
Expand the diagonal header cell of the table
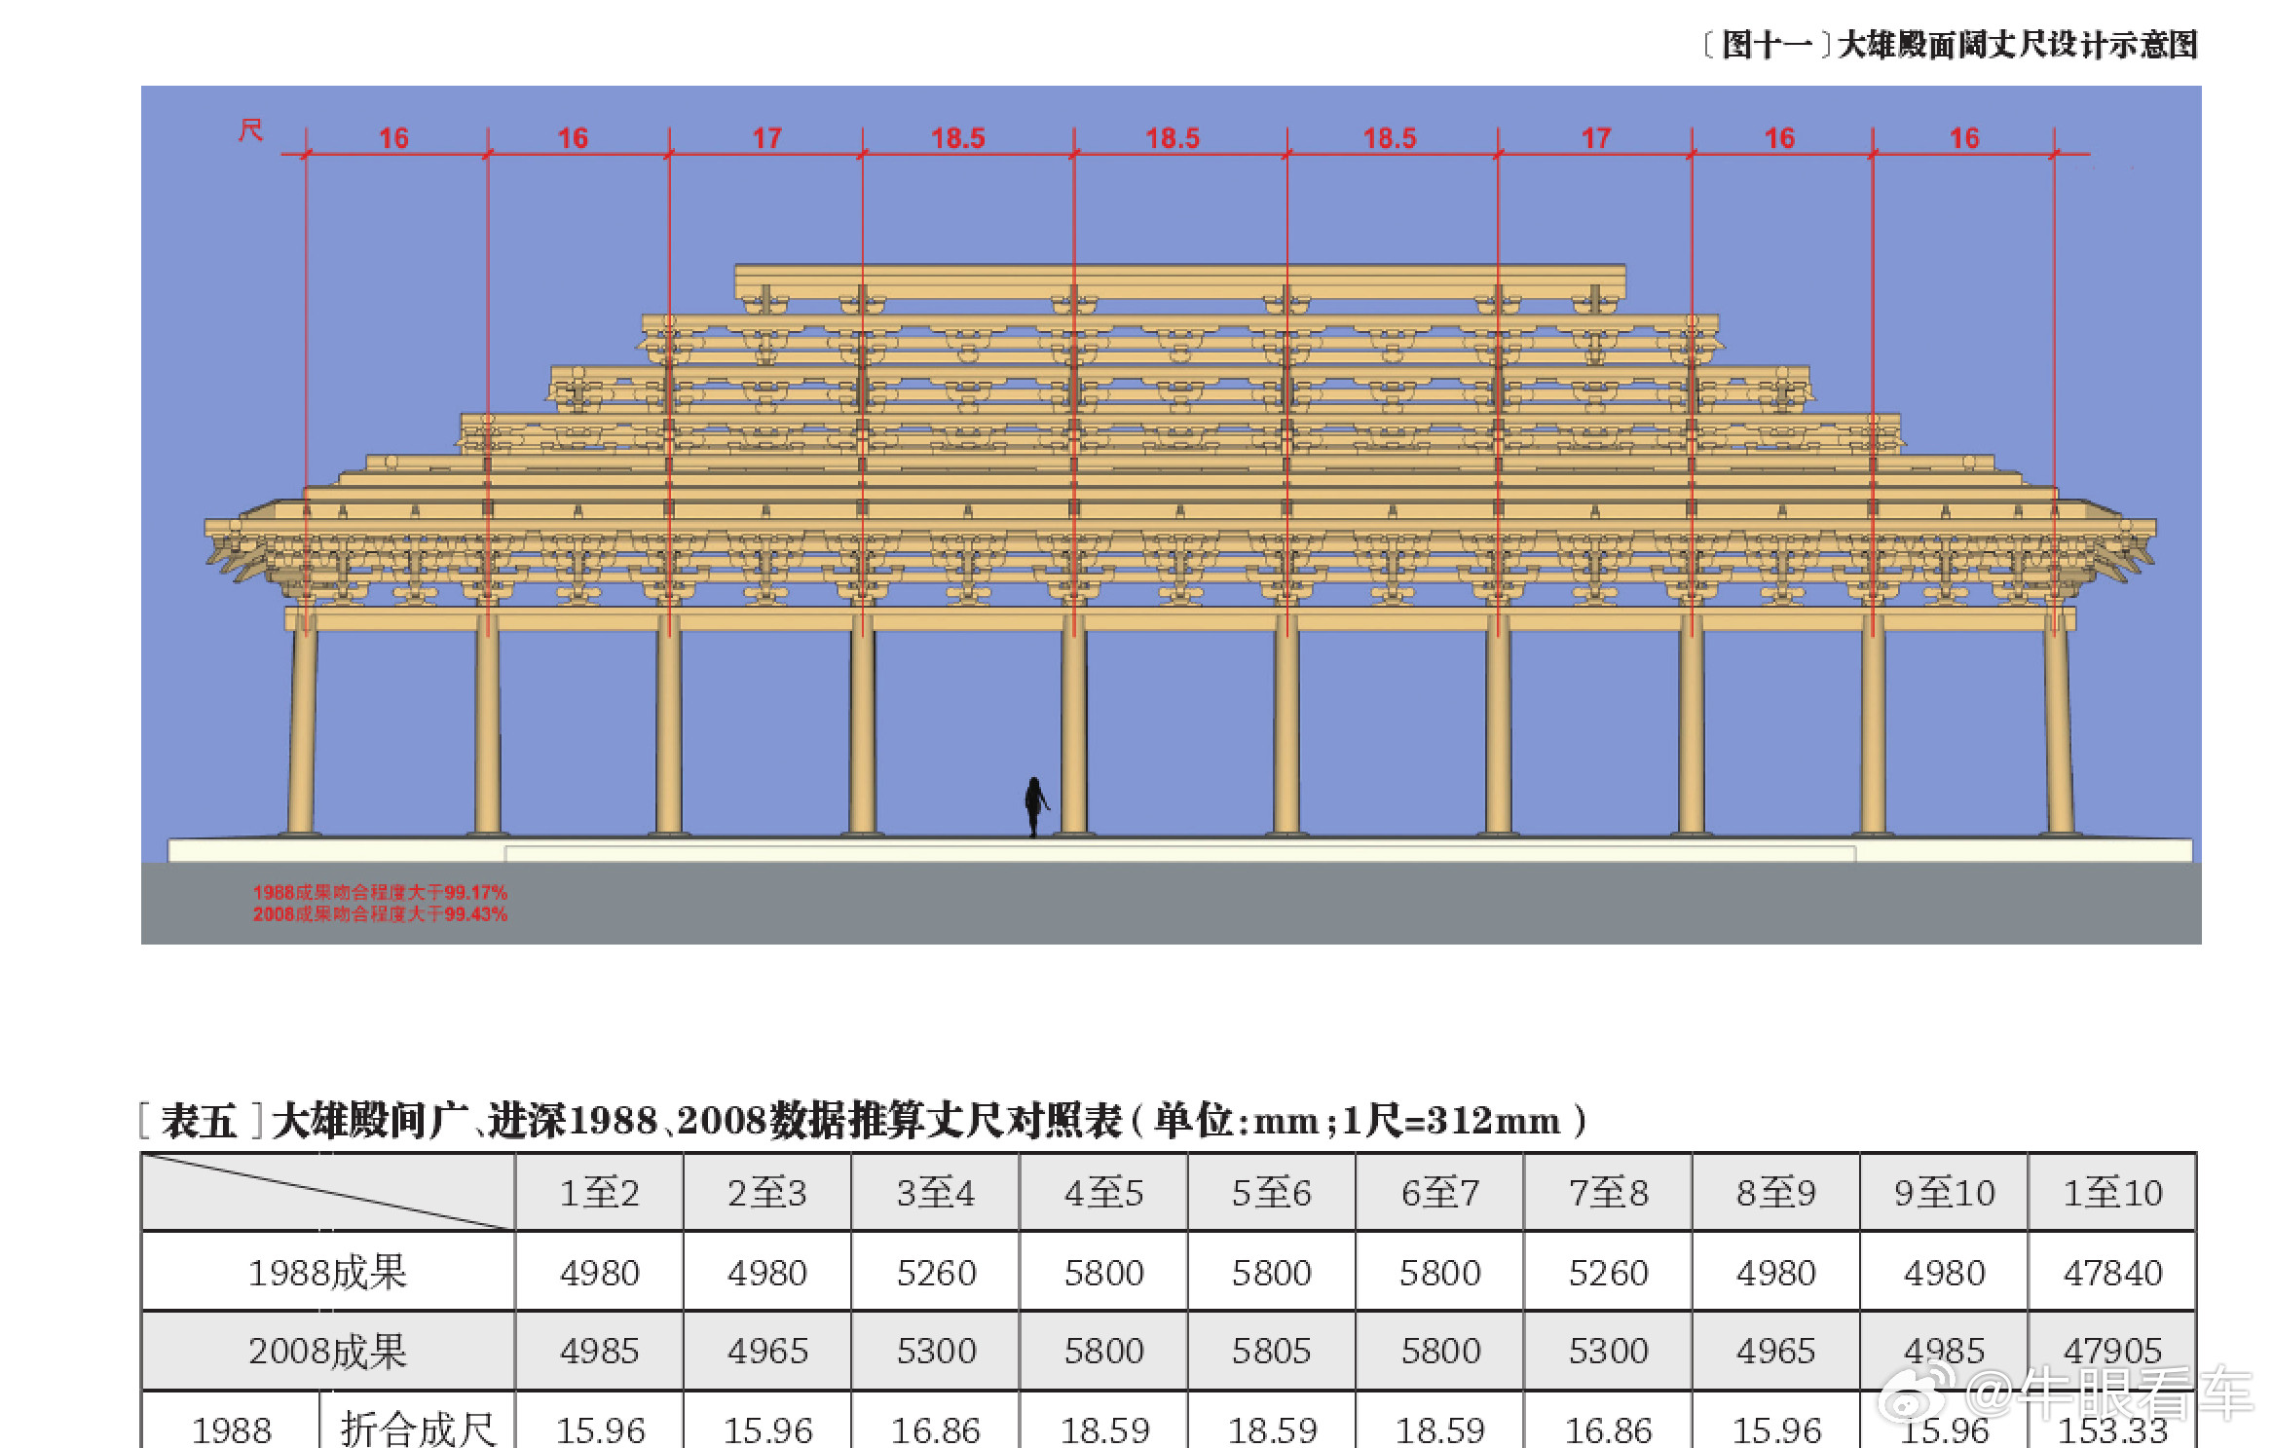331,1192
